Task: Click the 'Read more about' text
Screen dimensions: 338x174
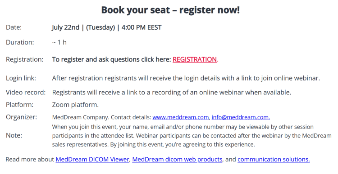Action: [x=30, y=159]
